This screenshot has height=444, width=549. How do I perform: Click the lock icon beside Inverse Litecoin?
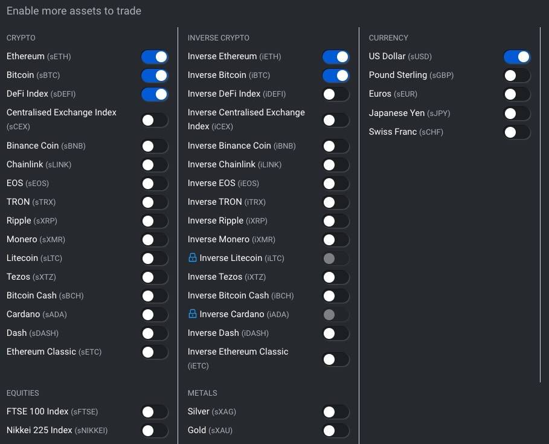(x=192, y=258)
